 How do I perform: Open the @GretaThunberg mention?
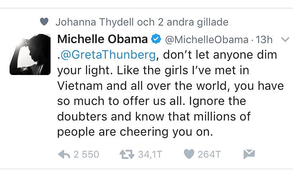(x=107, y=55)
